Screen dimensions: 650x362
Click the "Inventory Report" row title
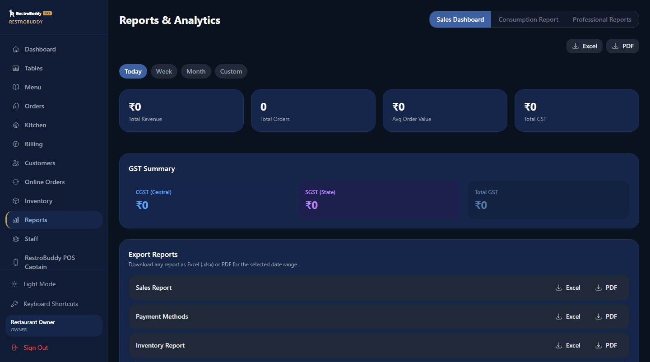[160, 345]
